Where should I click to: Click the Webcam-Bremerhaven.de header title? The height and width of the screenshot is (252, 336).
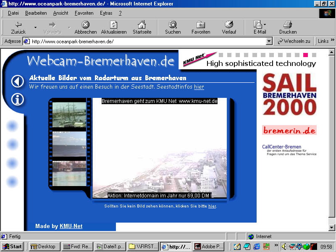click(100, 60)
